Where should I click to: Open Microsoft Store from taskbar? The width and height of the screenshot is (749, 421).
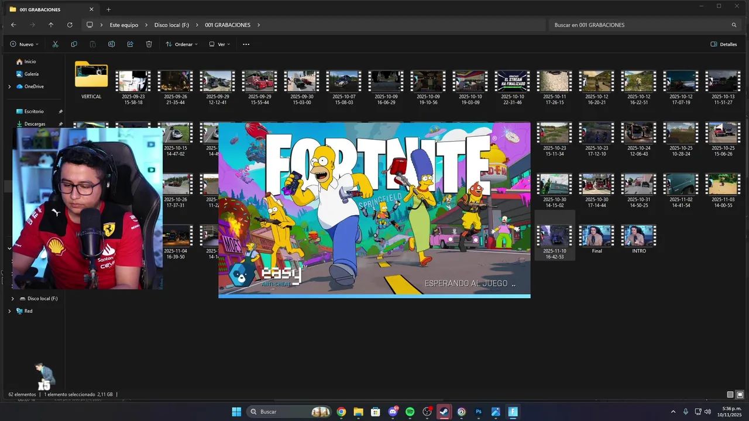tap(375, 412)
